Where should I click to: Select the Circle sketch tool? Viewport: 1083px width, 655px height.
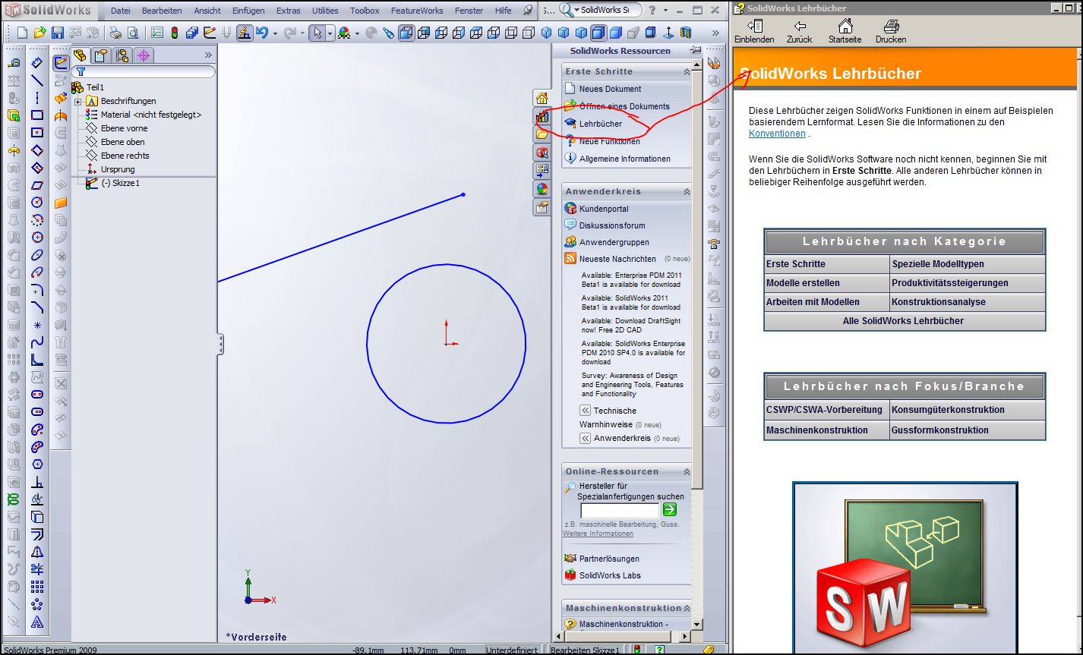37,203
